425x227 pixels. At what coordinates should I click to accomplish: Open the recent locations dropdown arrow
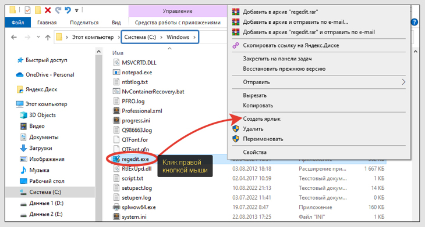click(38, 37)
